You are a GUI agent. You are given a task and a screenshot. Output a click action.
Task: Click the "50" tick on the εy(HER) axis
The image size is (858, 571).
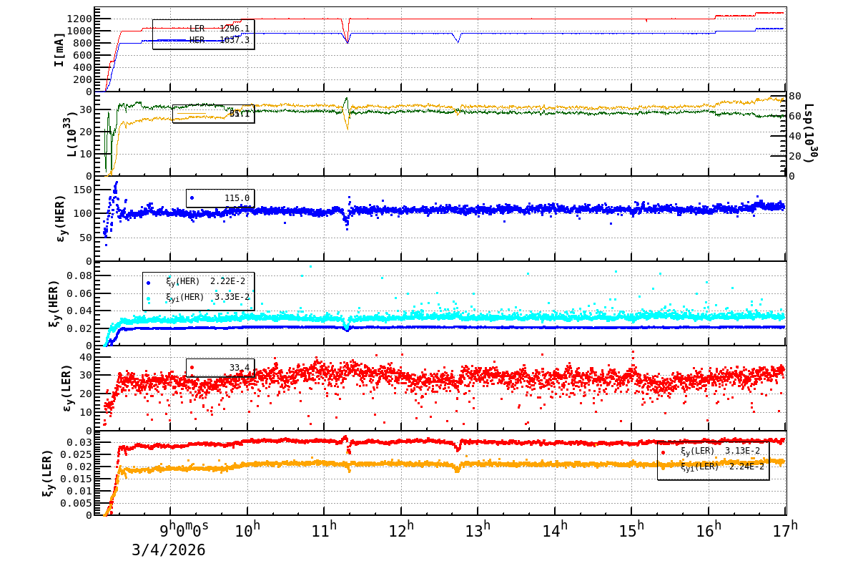(86, 237)
